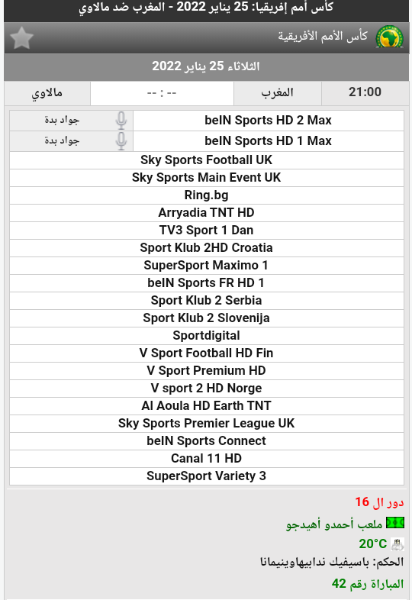
Task: Open beIN Sports Connect row
Action: click(x=207, y=440)
